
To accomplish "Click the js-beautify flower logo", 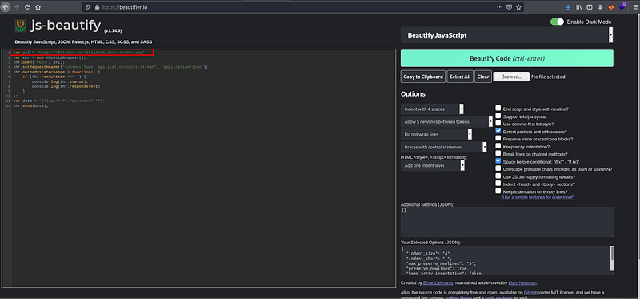I will [20, 26].
